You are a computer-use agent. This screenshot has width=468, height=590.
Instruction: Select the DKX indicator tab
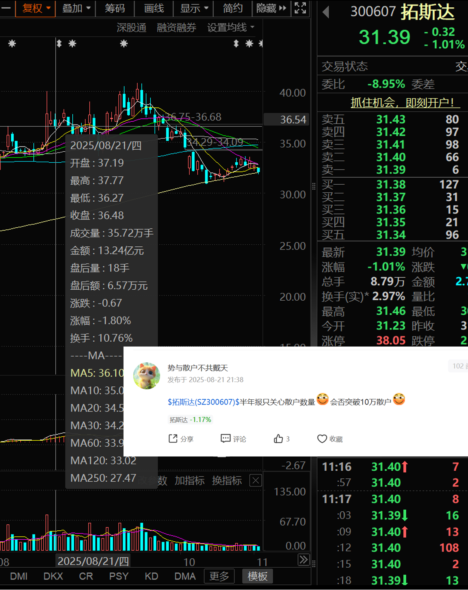click(53, 576)
